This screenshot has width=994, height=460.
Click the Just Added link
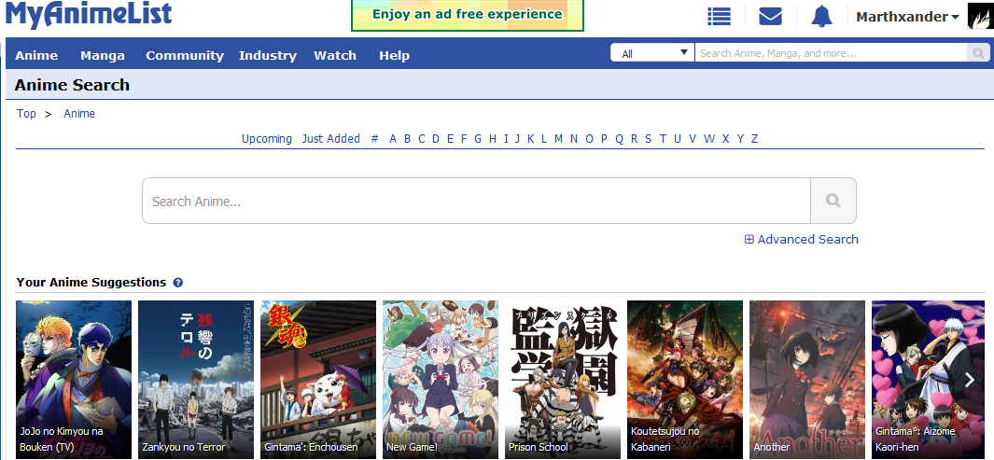click(331, 139)
